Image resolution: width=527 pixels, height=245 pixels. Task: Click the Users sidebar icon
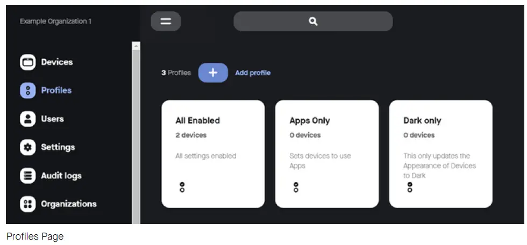pos(27,119)
